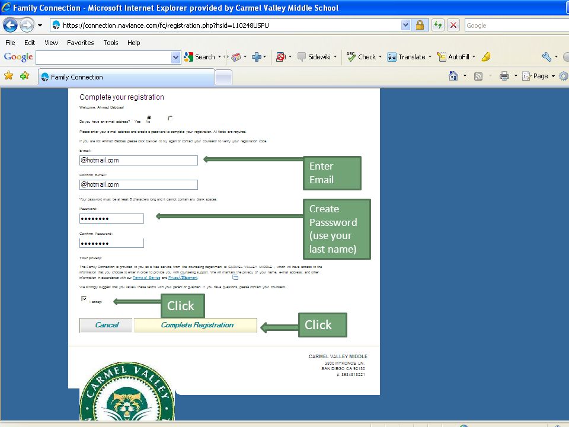Go forward with the Forward arrow button

27,26
